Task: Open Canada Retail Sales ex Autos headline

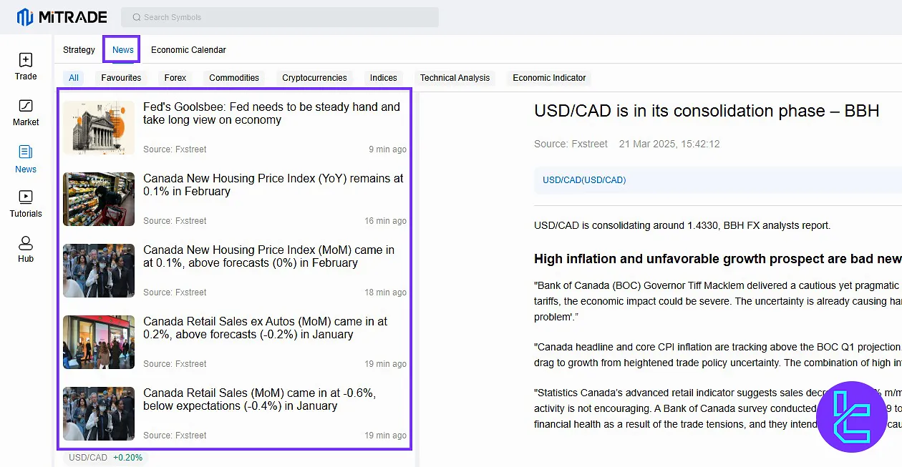Action: coord(265,328)
